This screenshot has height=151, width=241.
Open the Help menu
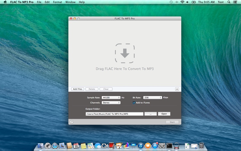tap(82, 2)
